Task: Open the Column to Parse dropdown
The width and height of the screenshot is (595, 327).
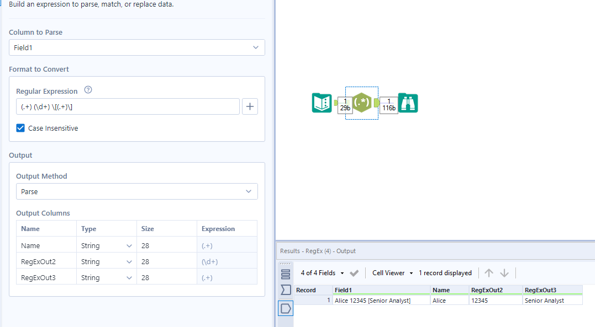Action: click(256, 47)
